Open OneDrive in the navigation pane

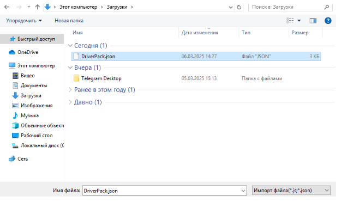click(x=28, y=52)
